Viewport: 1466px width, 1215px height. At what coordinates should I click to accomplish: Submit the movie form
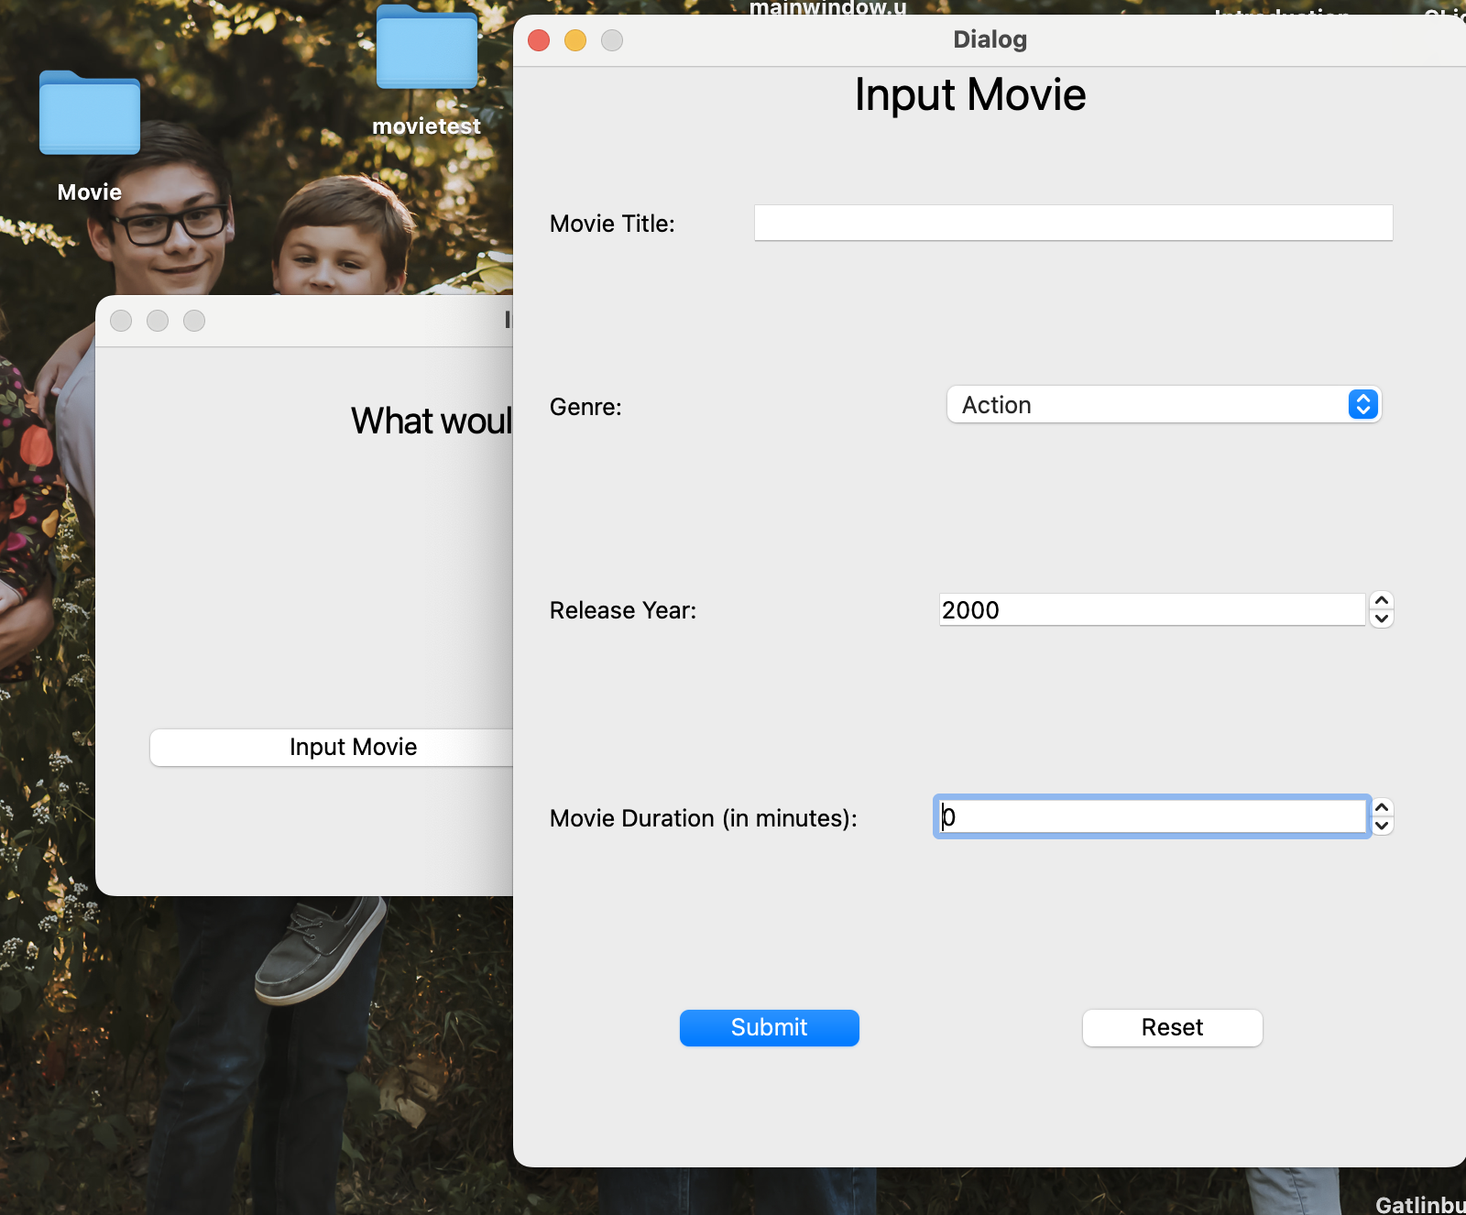[770, 1027]
